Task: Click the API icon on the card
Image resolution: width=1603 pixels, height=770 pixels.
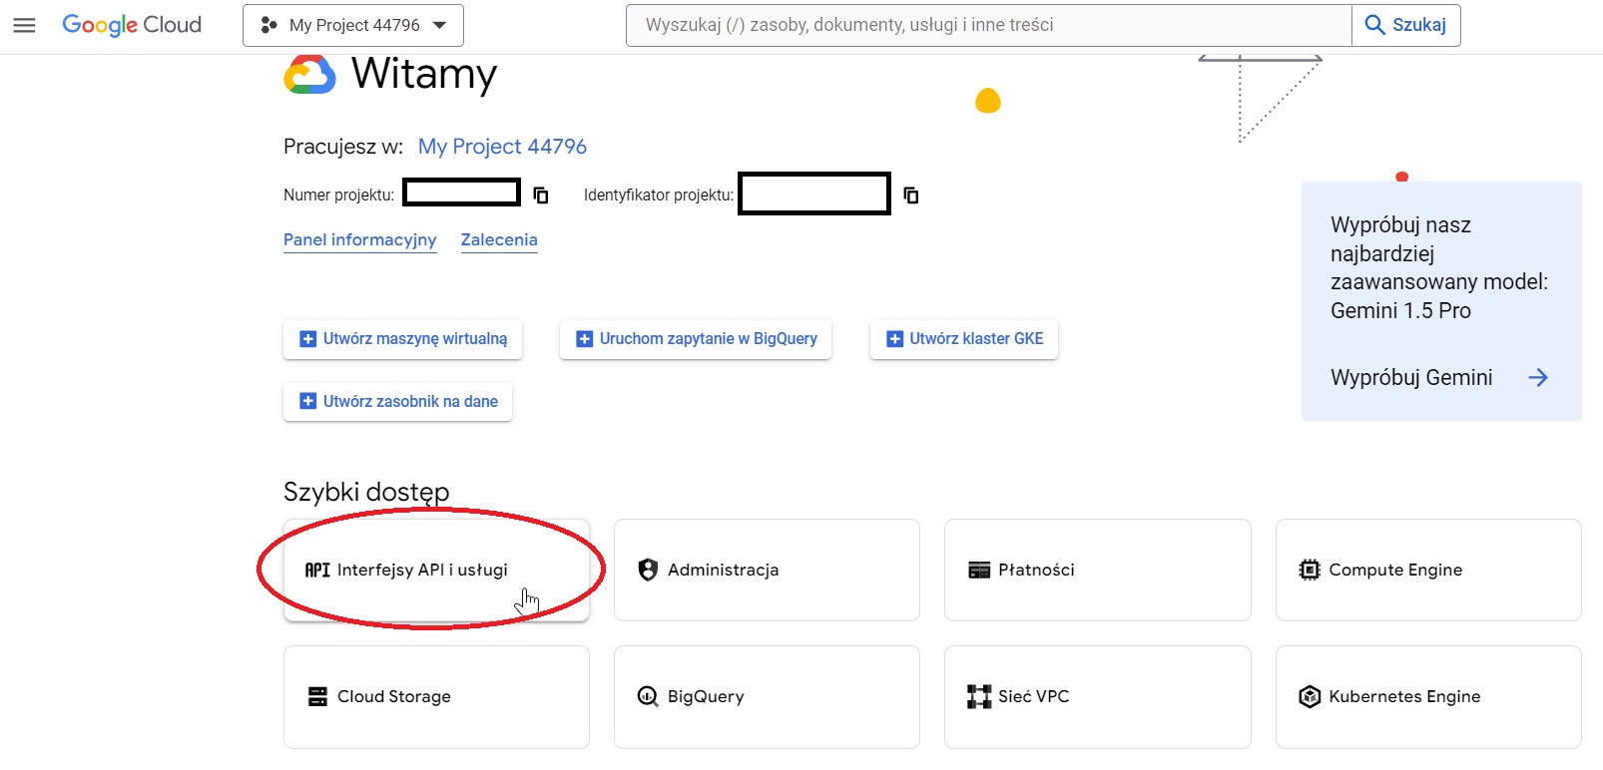Action: [x=317, y=570]
